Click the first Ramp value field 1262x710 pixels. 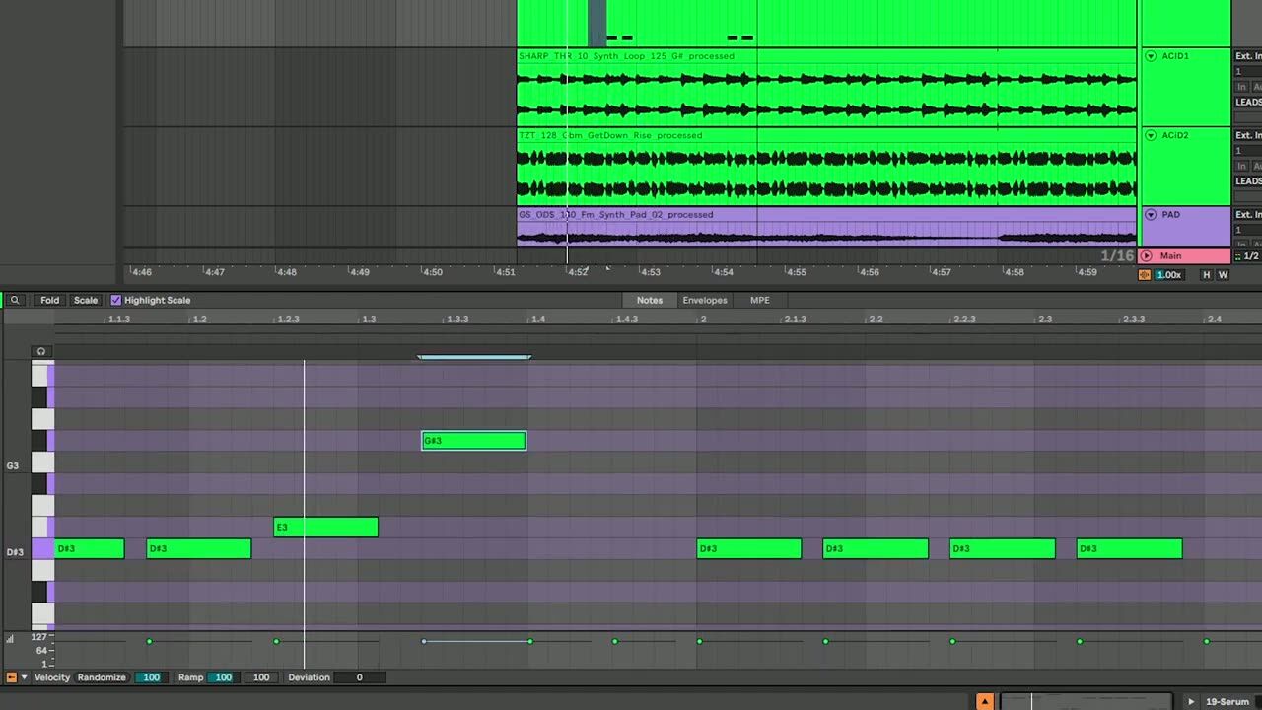point(224,677)
